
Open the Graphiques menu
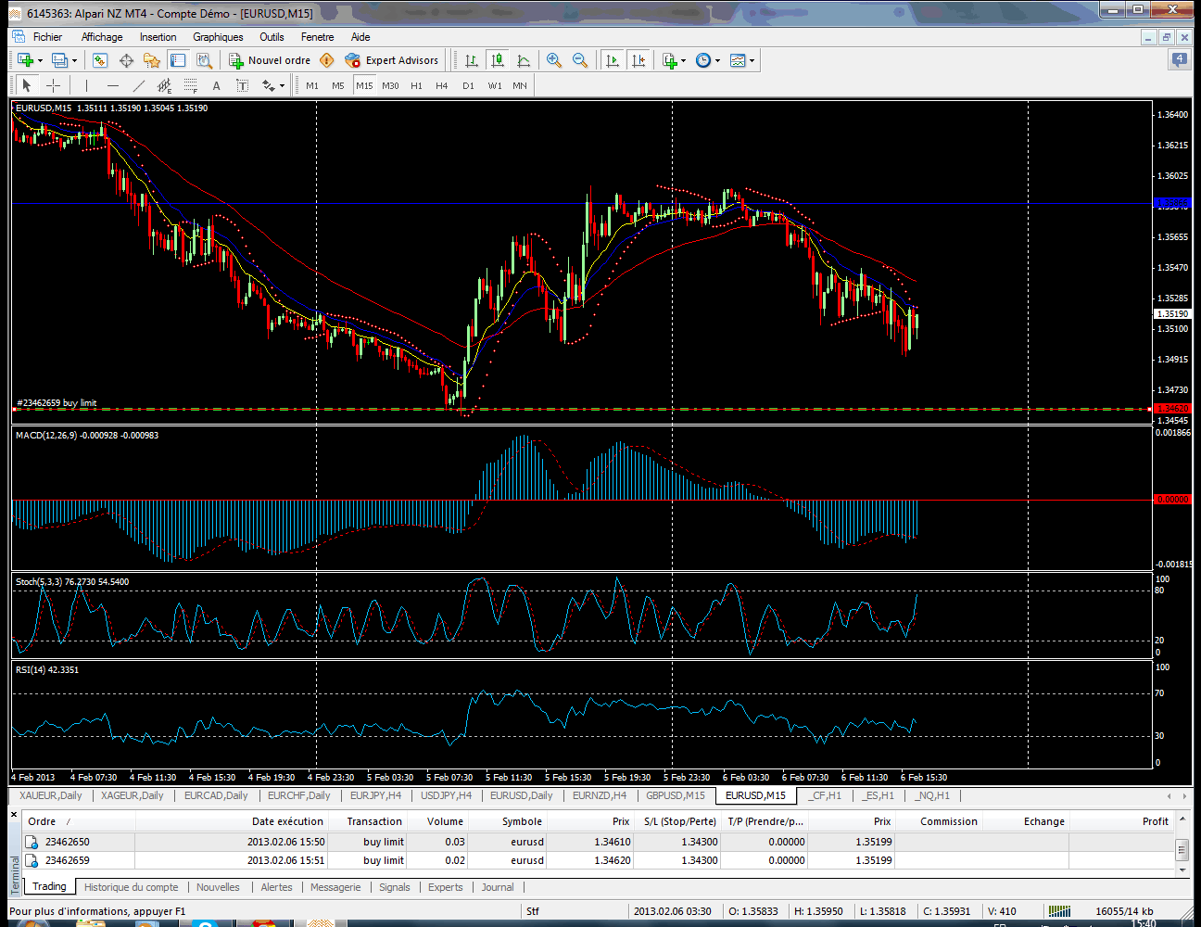click(218, 37)
